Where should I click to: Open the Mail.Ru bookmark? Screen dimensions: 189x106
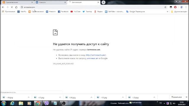[22, 11]
